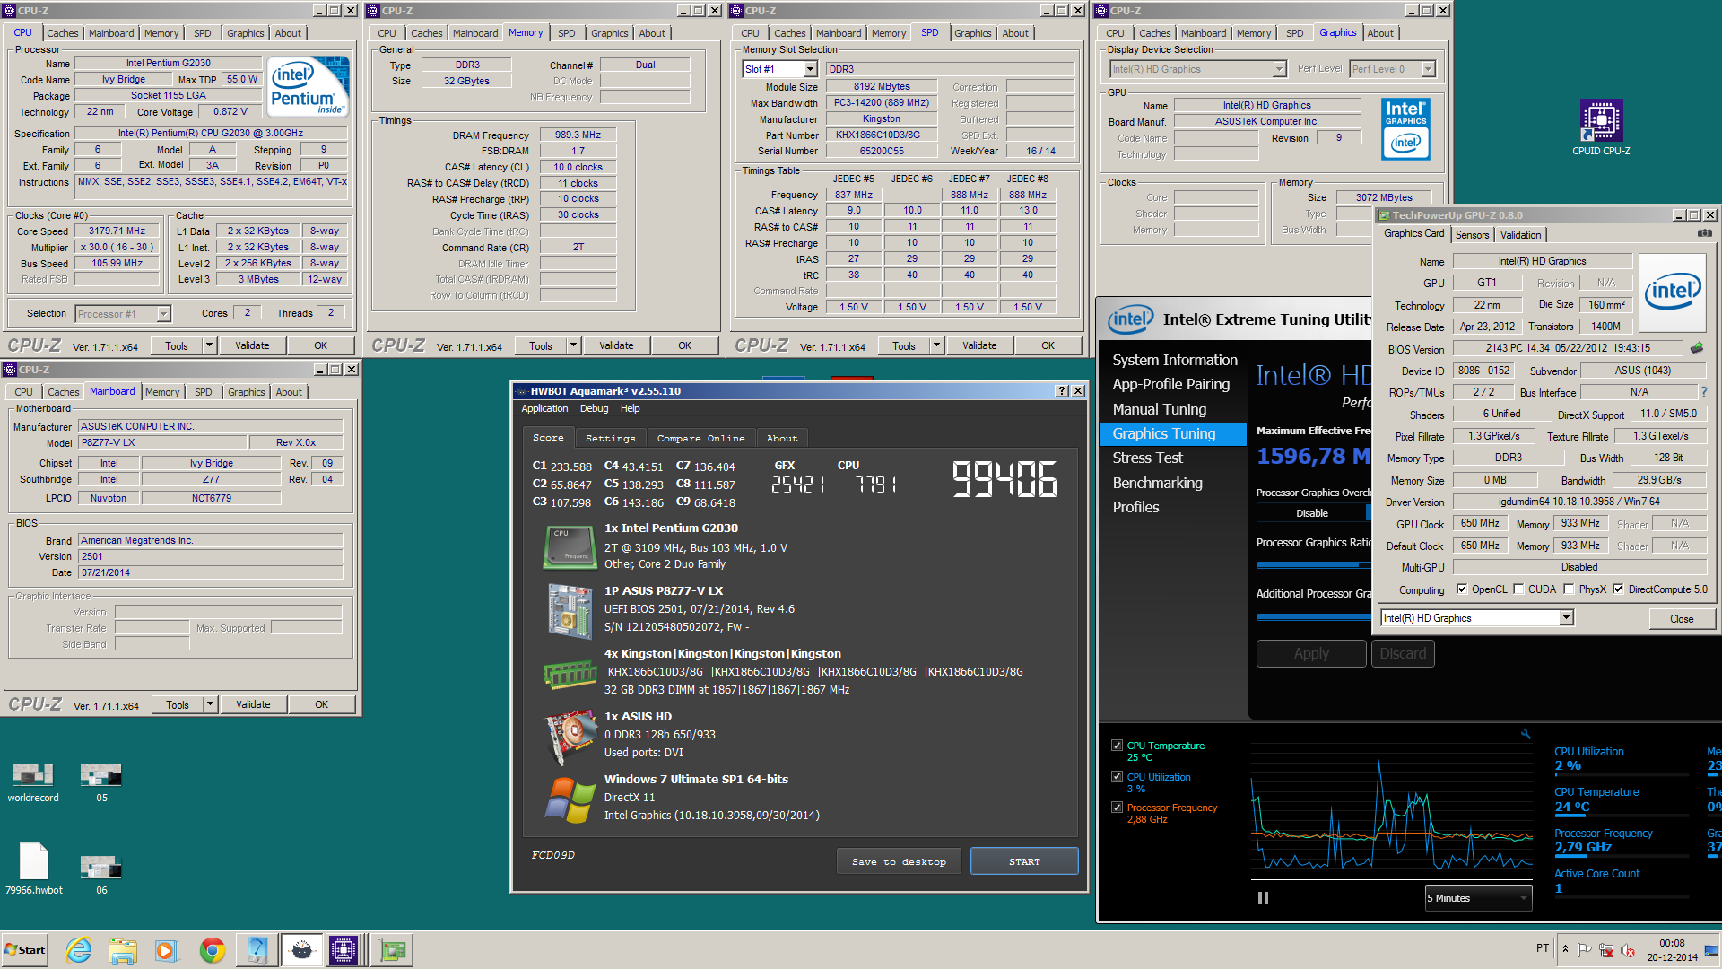Open the Settings tab in Aquamark
Viewport: 1722px width, 969px height.
coord(610,438)
